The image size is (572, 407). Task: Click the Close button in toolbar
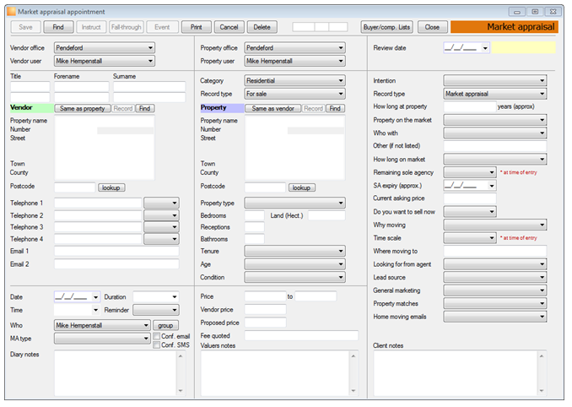pos(432,27)
